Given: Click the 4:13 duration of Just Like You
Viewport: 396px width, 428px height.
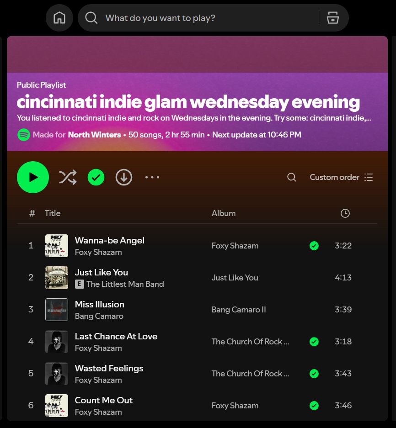Looking at the screenshot, I should (343, 277).
